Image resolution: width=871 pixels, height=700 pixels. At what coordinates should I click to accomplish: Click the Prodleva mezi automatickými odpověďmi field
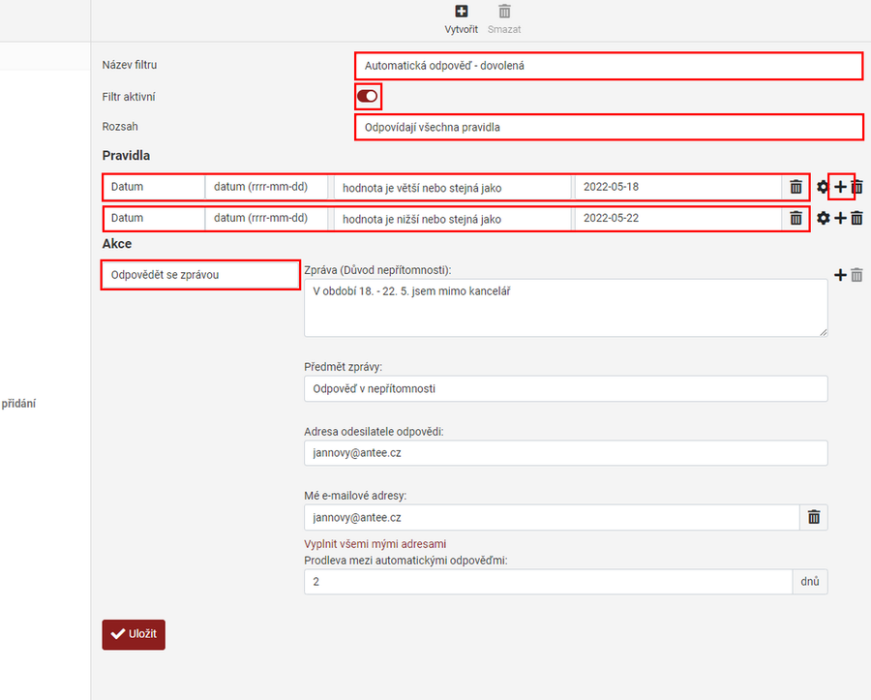click(548, 582)
